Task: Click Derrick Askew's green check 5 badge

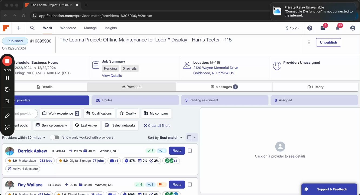Action: point(150,151)
